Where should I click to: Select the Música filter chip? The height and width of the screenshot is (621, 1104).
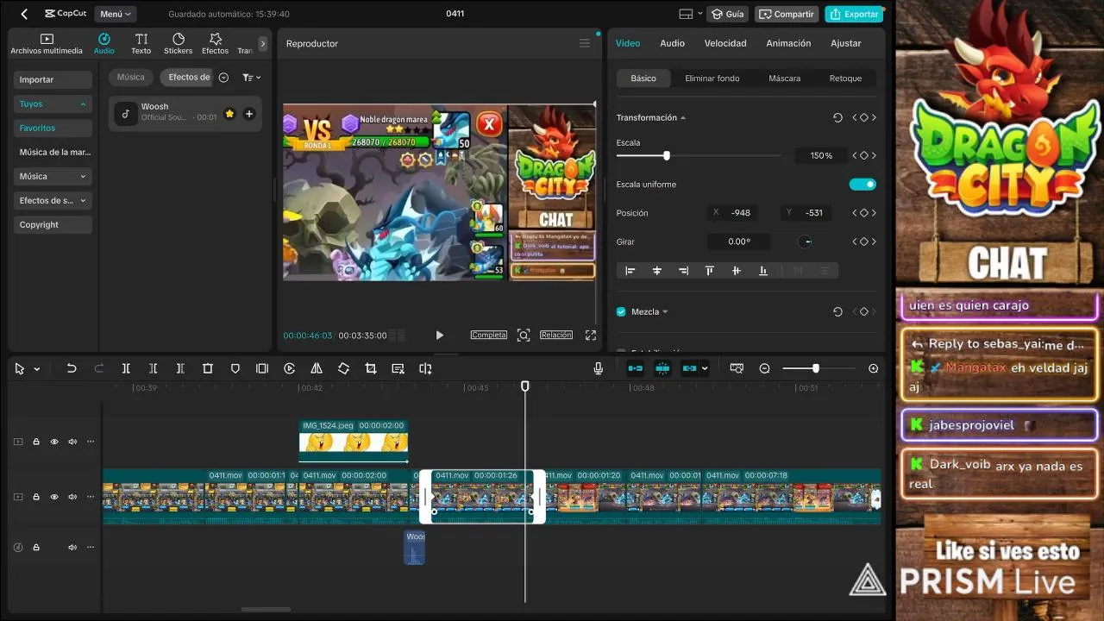point(131,78)
